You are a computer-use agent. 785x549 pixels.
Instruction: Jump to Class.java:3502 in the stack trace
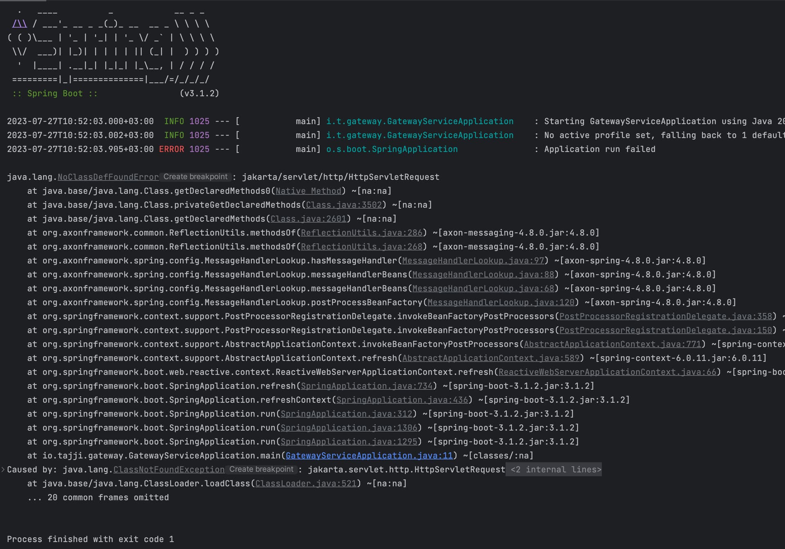pos(343,205)
